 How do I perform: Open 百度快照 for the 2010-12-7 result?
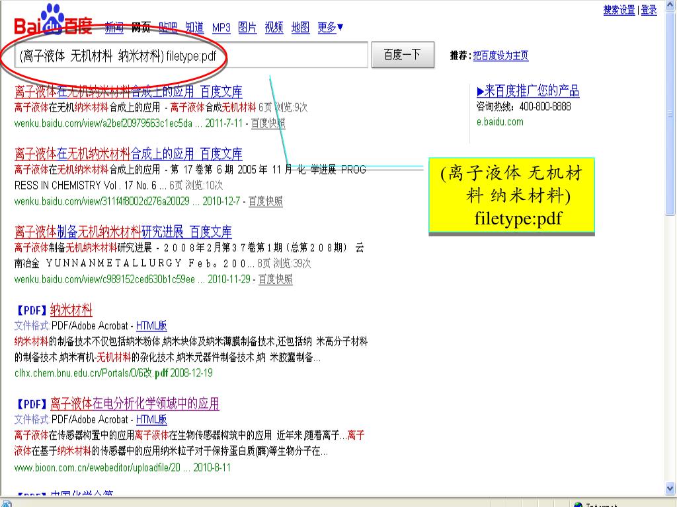pyautogui.click(x=266, y=201)
